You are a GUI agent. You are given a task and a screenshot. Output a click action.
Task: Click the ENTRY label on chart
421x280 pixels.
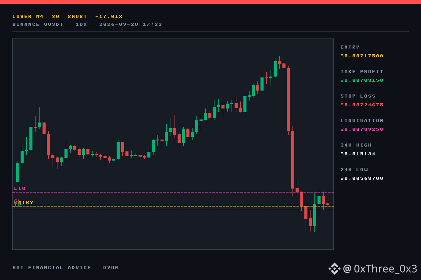24,202
